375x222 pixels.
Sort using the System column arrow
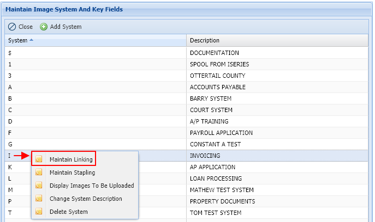coord(31,40)
